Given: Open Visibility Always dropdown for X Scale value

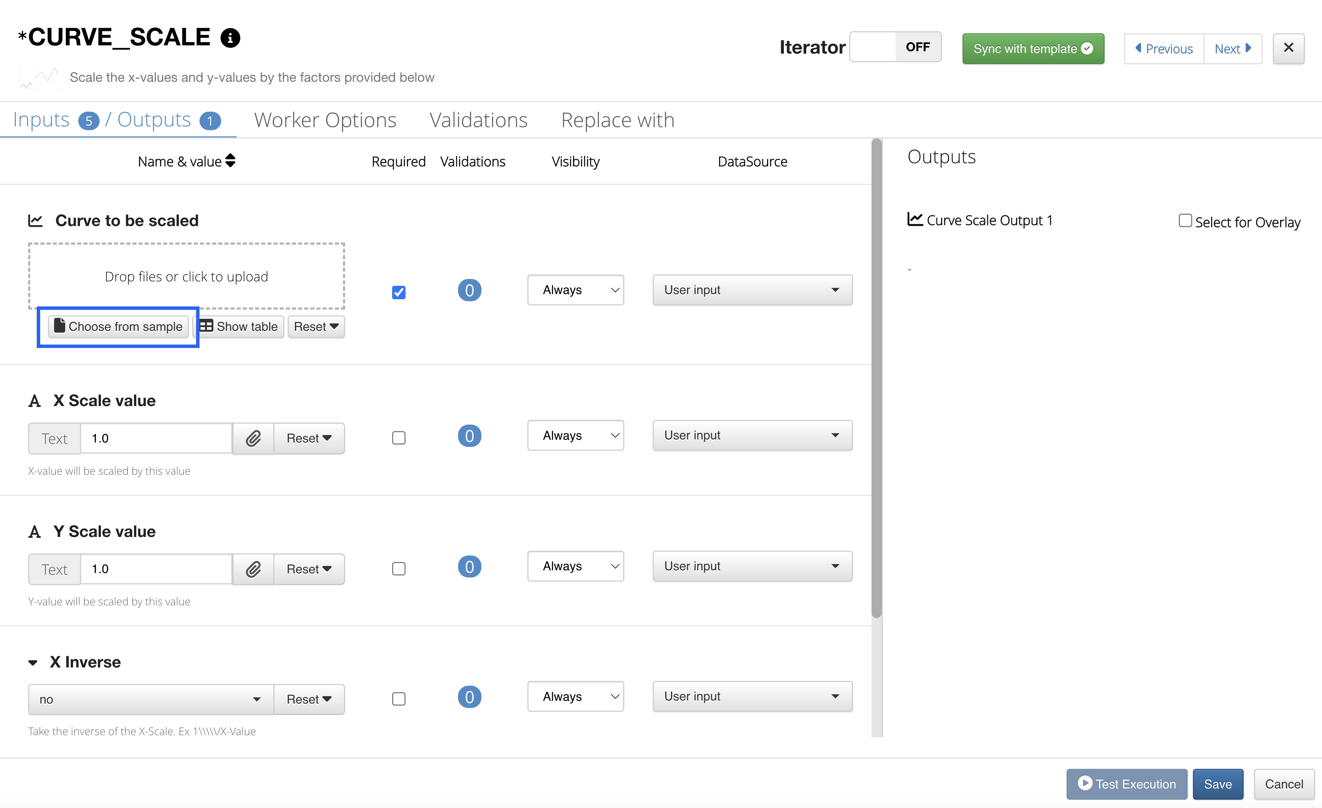Looking at the screenshot, I should coord(575,435).
